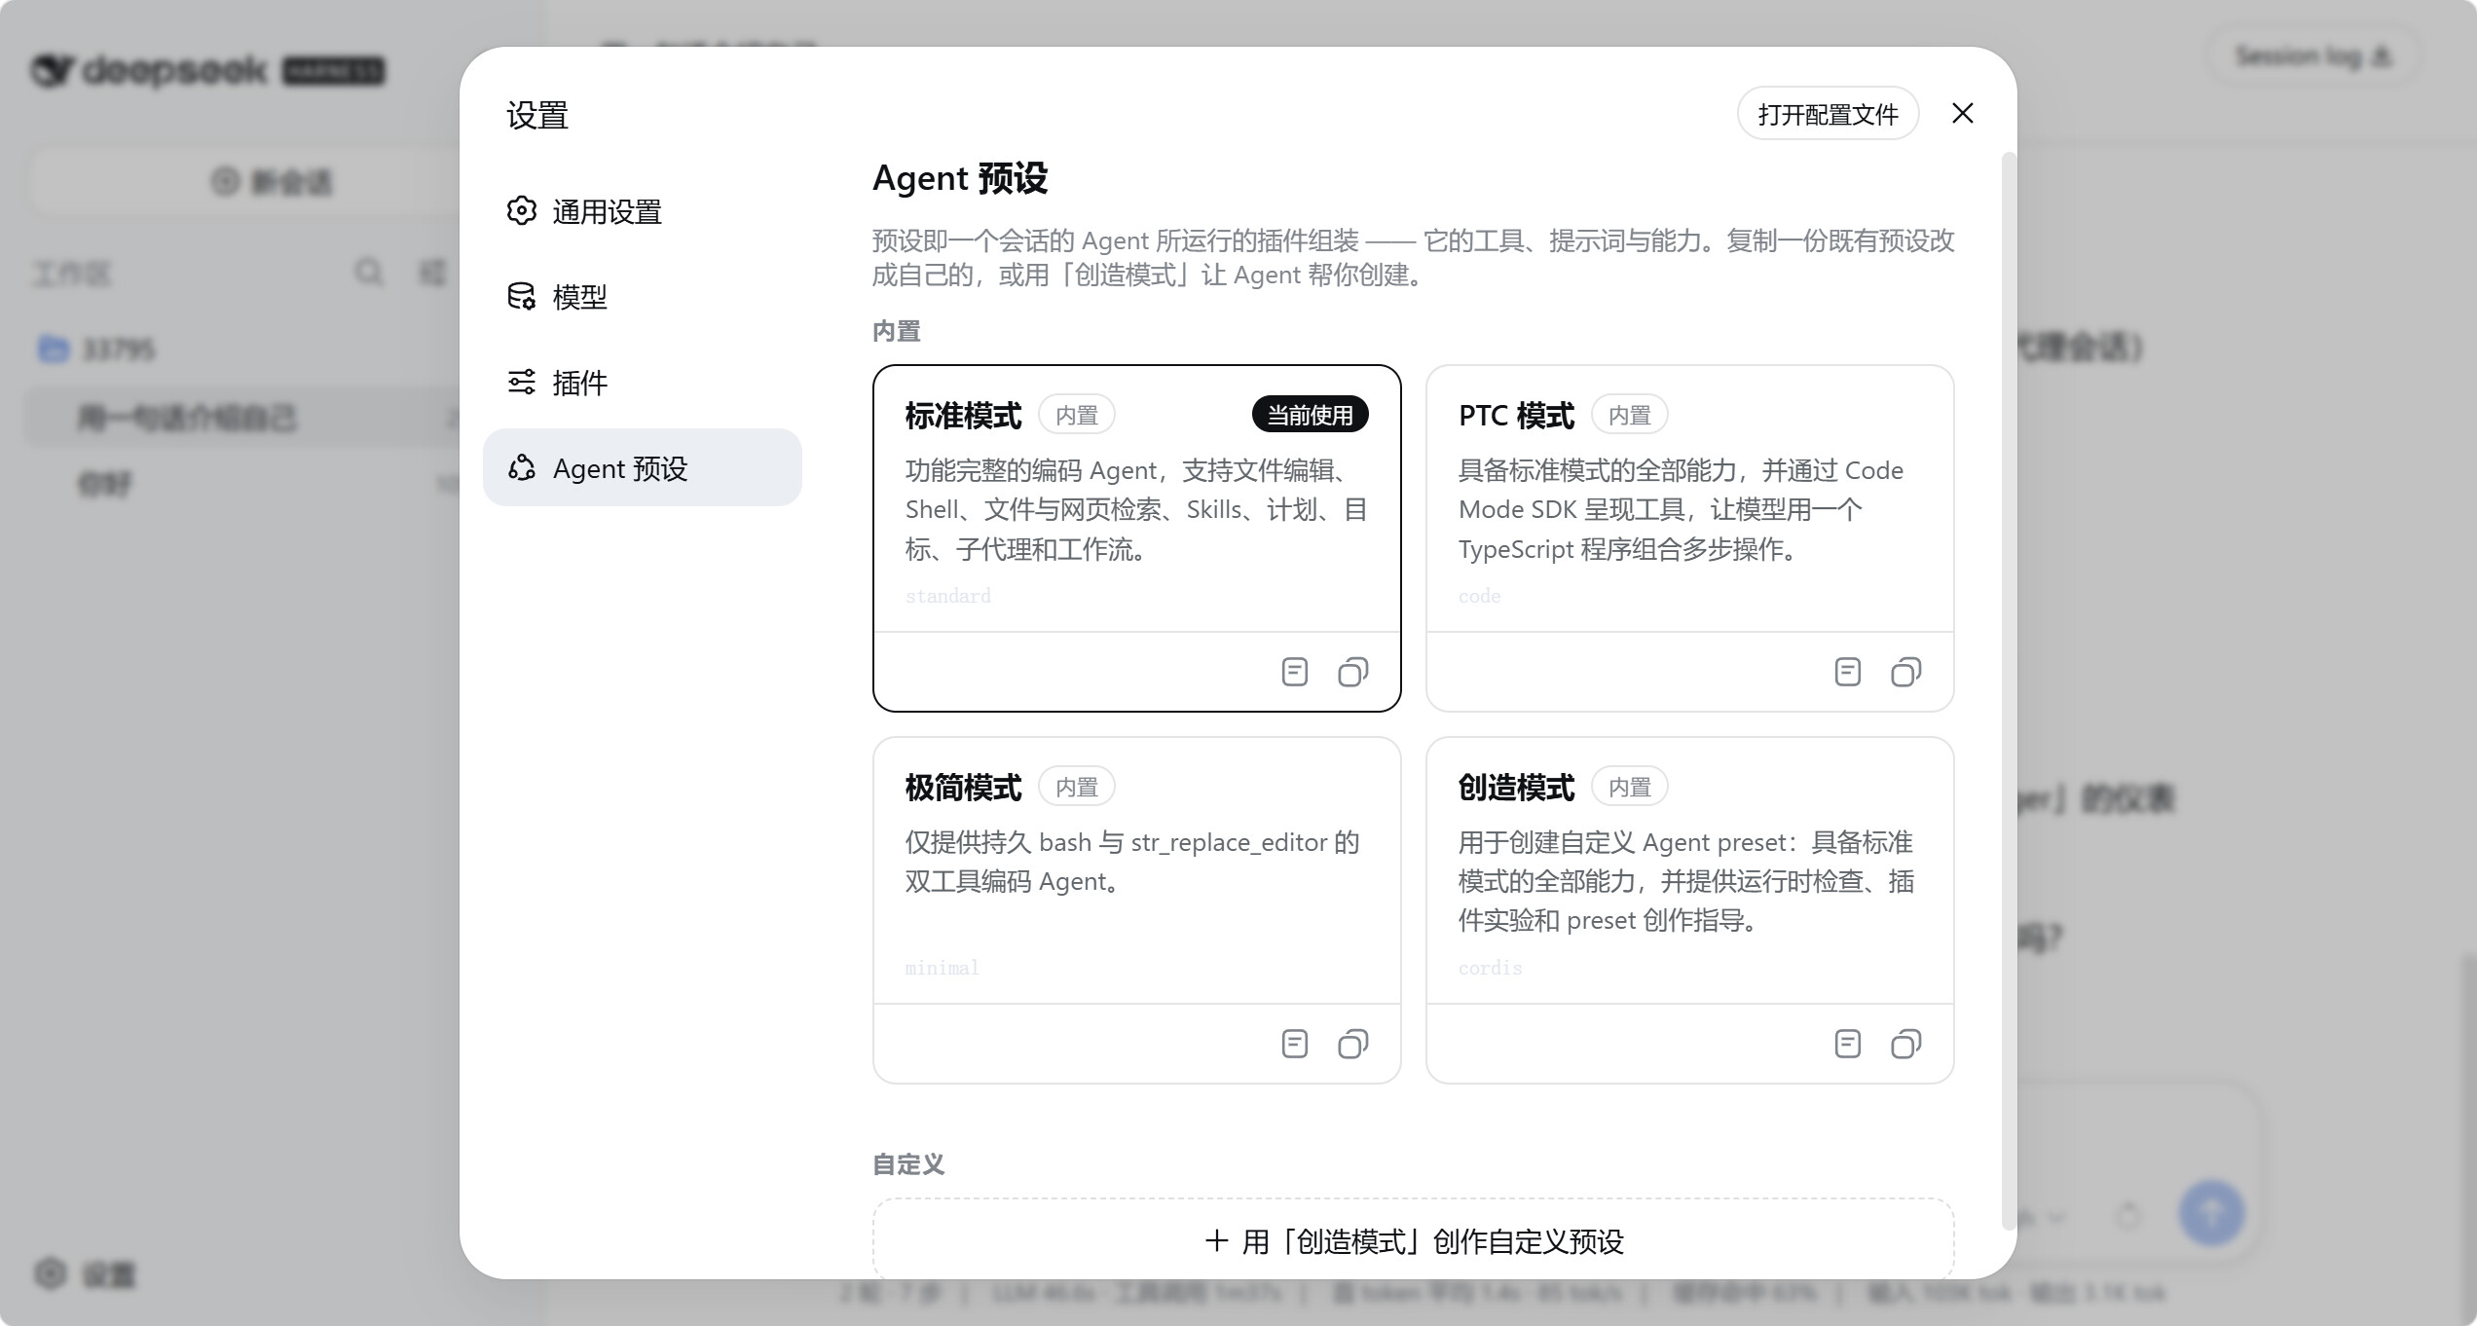
Task: Click the 打开配置文件 button
Action: tap(1828, 114)
